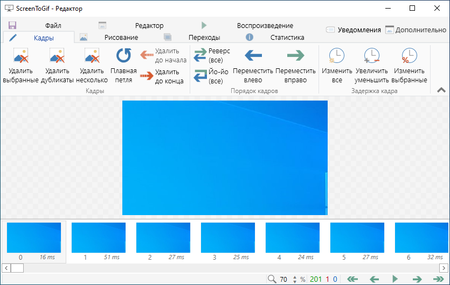This screenshot has width=450, height=285.
Task: Click Изменить все delay icon
Action: 337,55
